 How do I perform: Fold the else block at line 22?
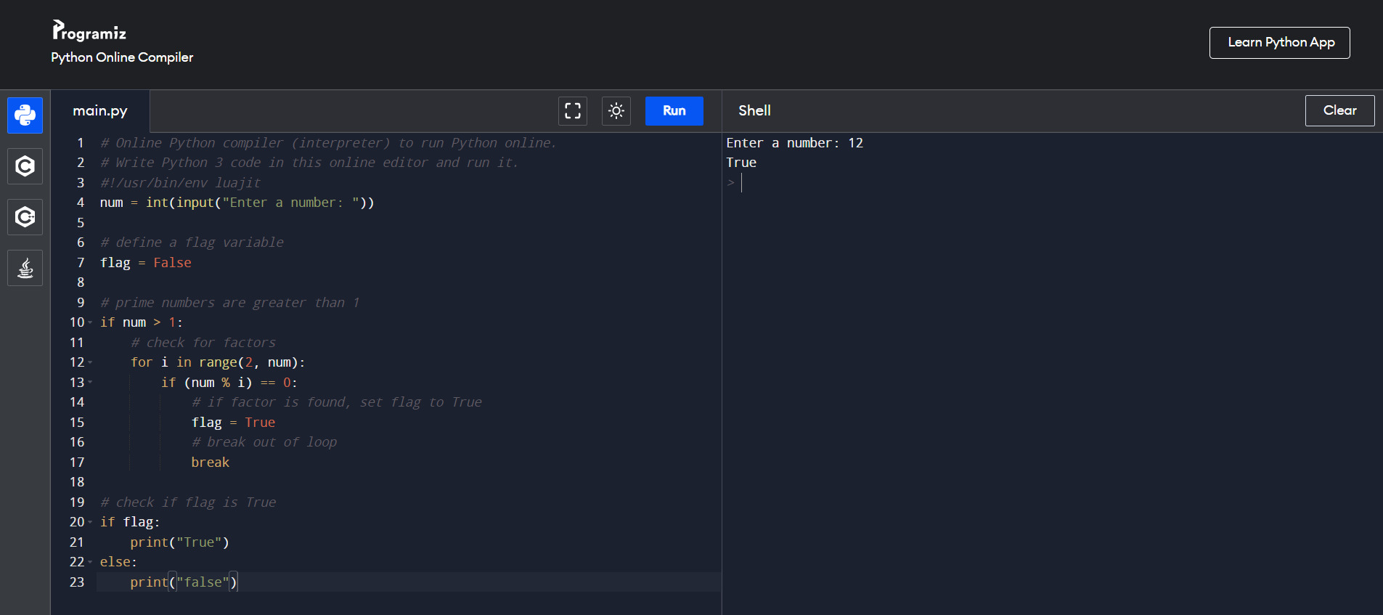click(90, 562)
